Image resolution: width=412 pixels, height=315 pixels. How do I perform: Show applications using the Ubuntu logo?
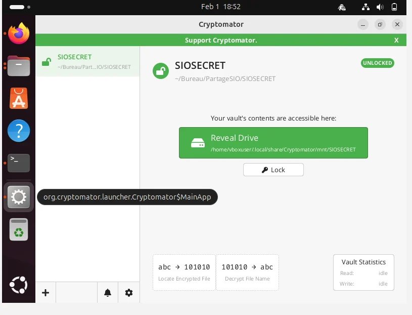[x=18, y=285]
